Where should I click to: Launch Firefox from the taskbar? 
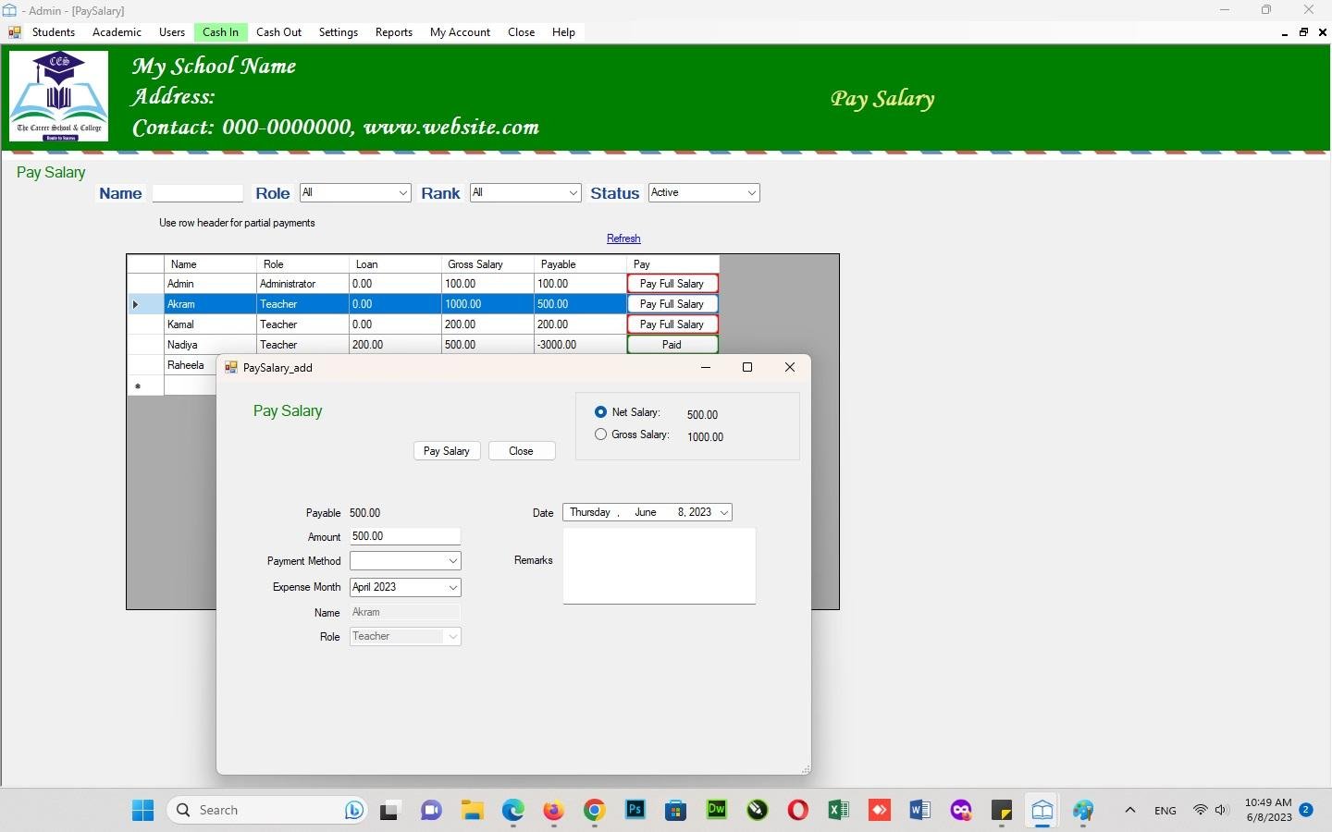(x=553, y=811)
